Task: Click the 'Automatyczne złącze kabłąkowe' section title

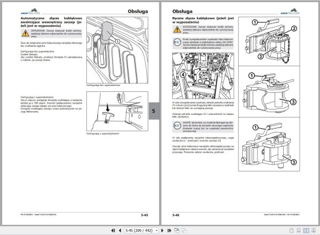Action: (x=51, y=22)
